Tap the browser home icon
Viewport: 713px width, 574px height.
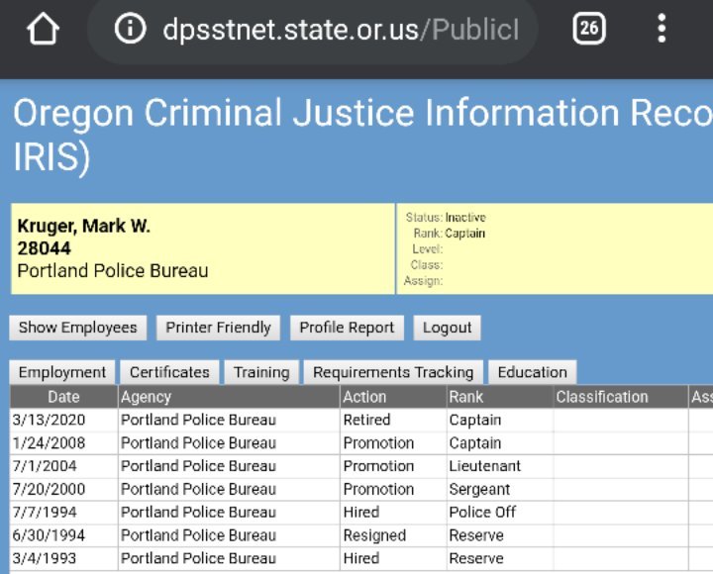(44, 29)
